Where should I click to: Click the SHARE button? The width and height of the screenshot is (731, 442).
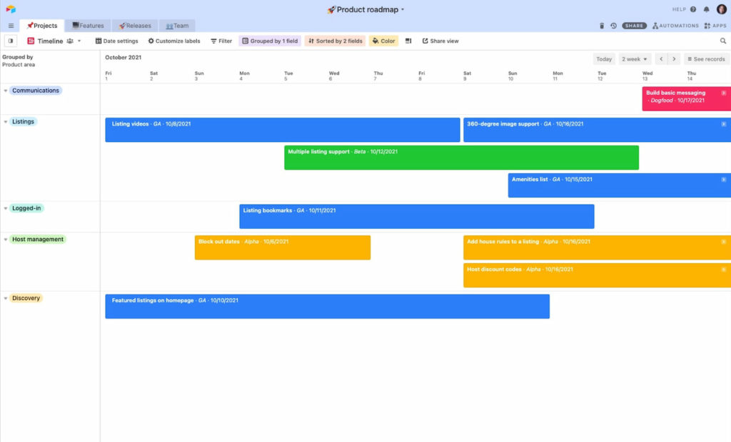[634, 25]
